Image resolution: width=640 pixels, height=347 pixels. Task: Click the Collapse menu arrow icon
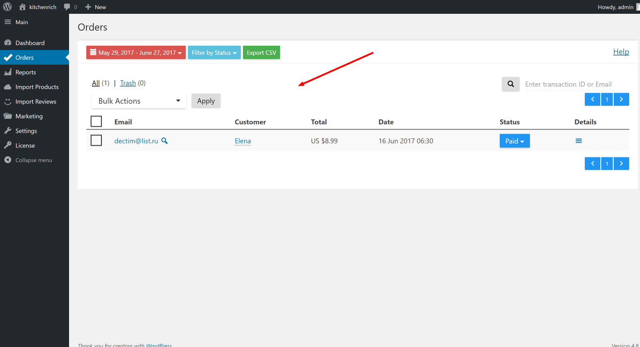[8, 160]
